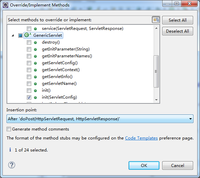Collapse the GenericServlet tree node
Screen dimensions: 200x178
13,35
